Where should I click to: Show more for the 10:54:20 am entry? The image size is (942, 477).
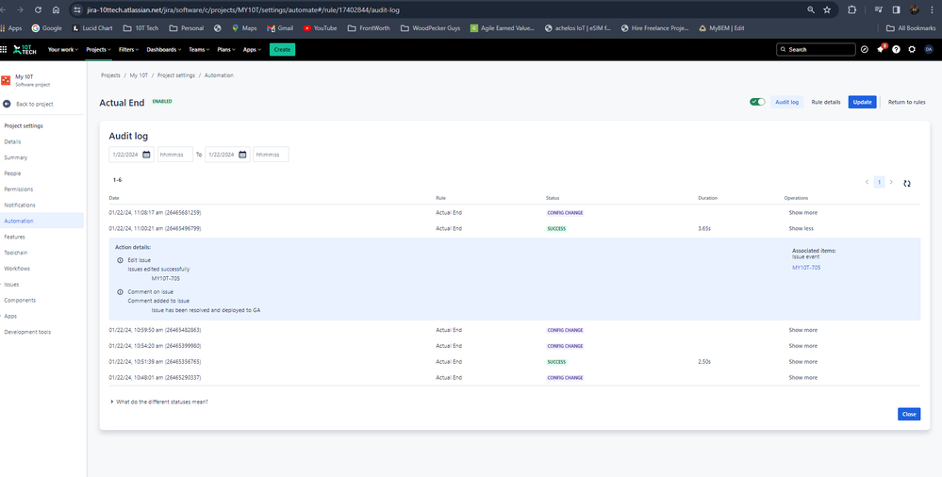point(802,346)
